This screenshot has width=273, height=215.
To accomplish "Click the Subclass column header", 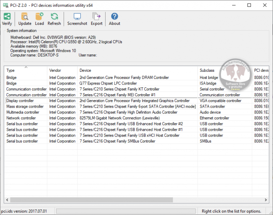I will 224,70.
